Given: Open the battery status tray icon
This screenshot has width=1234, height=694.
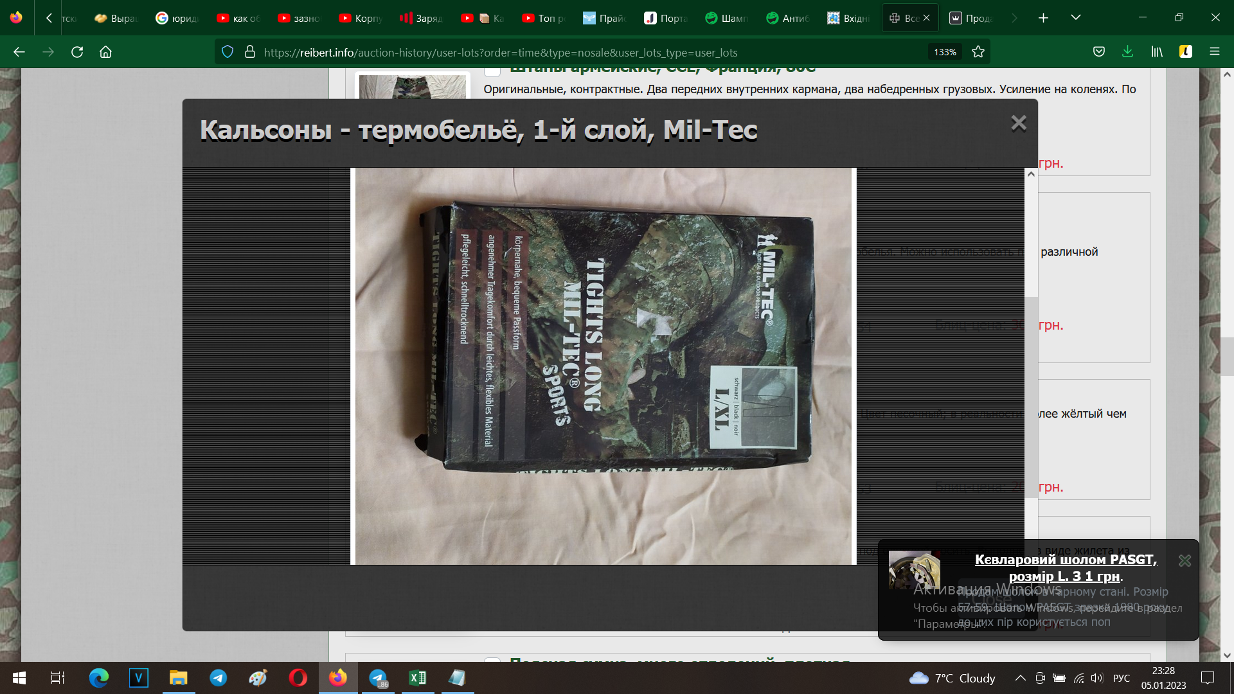Looking at the screenshot, I should click(x=1059, y=678).
